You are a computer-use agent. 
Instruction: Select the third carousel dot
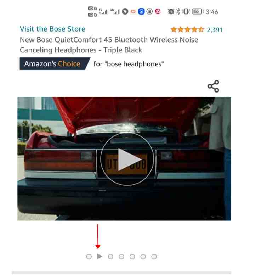click(110, 257)
